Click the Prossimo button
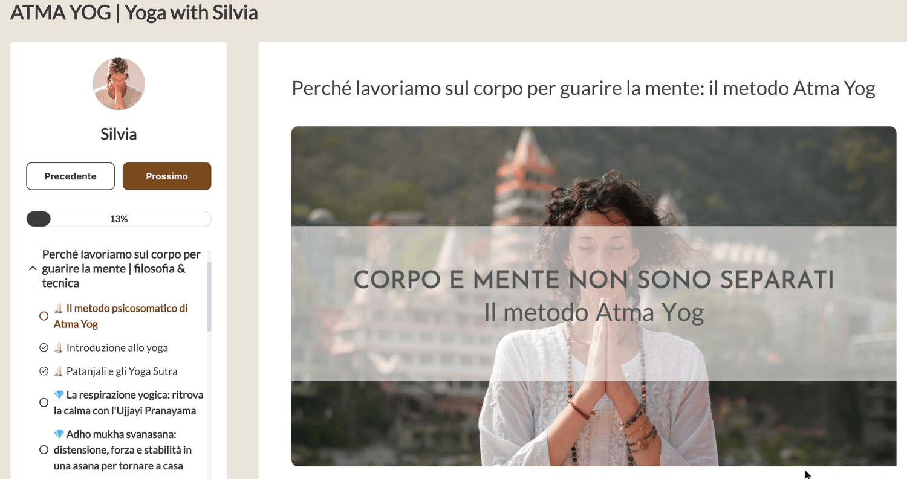 tap(167, 176)
